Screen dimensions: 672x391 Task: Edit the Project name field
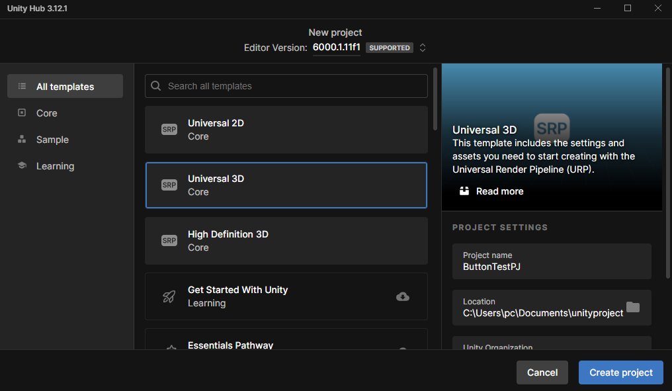(x=552, y=261)
